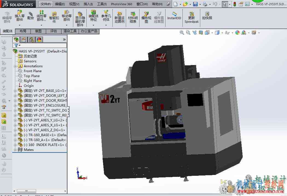Click the Edit Component (编辑零部件) icon

coord(7,17)
